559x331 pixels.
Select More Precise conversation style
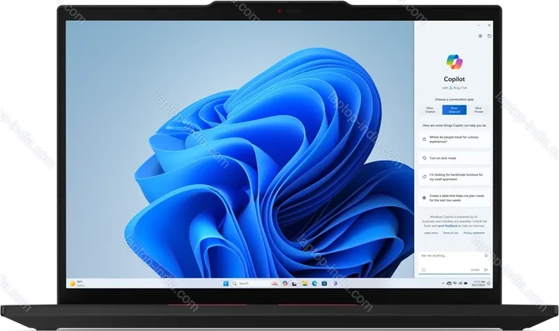pos(478,109)
